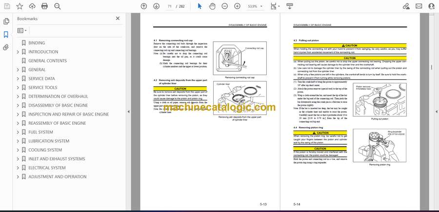Click the page number '5-13' footer
This screenshot has height=212, width=439.
pyautogui.click(x=263, y=204)
